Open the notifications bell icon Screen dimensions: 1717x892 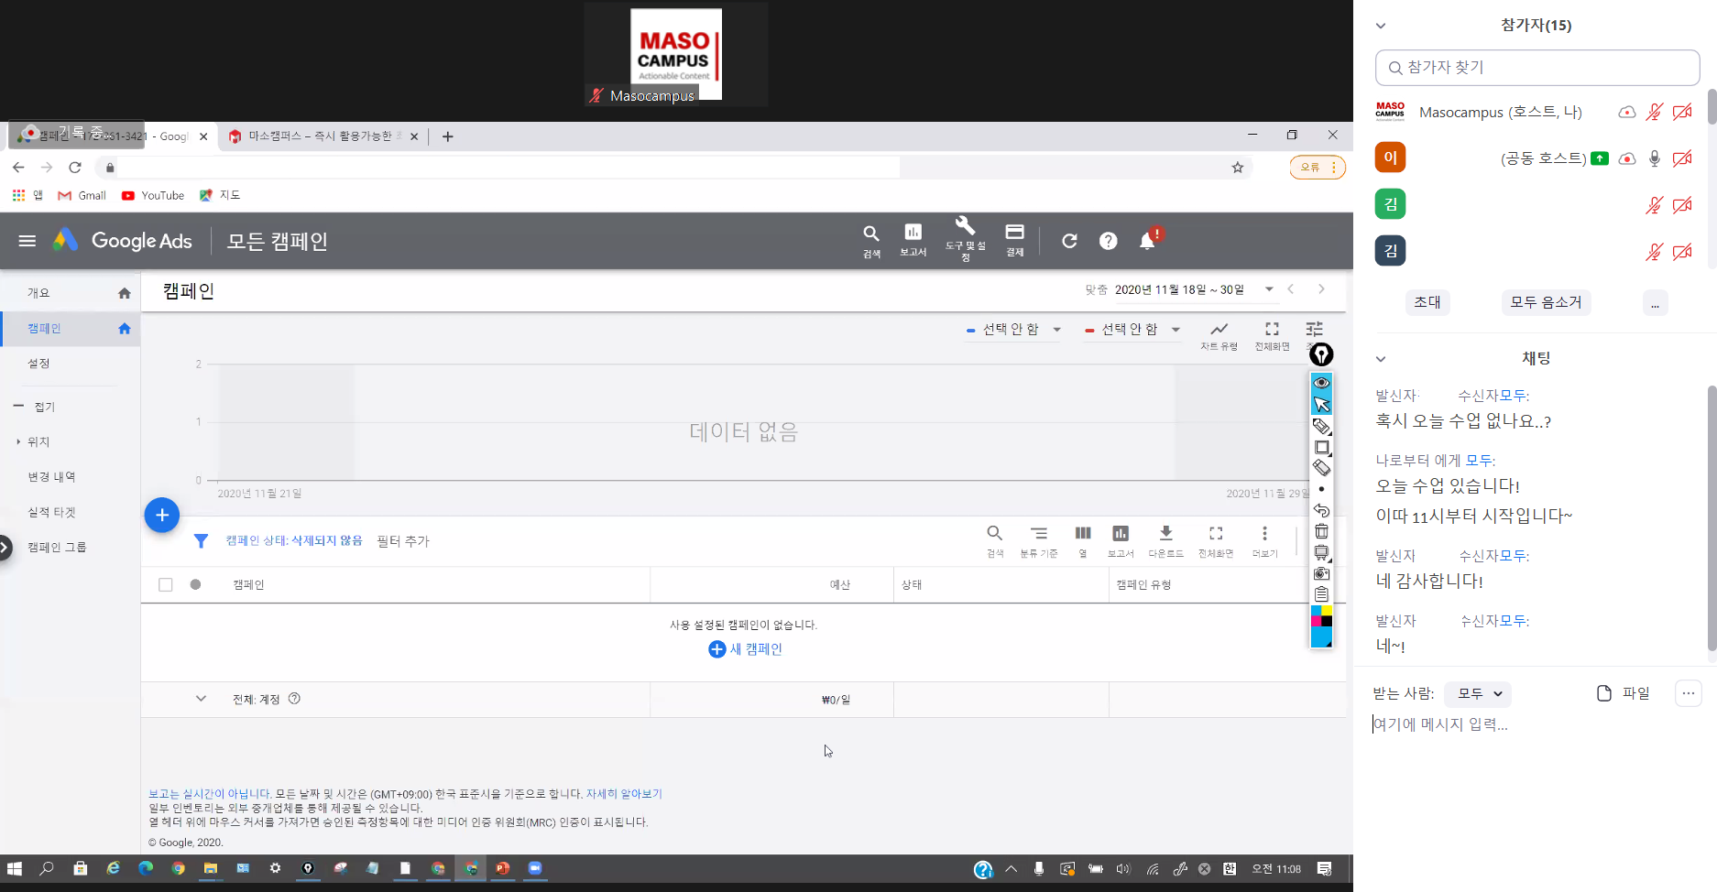click(1147, 241)
